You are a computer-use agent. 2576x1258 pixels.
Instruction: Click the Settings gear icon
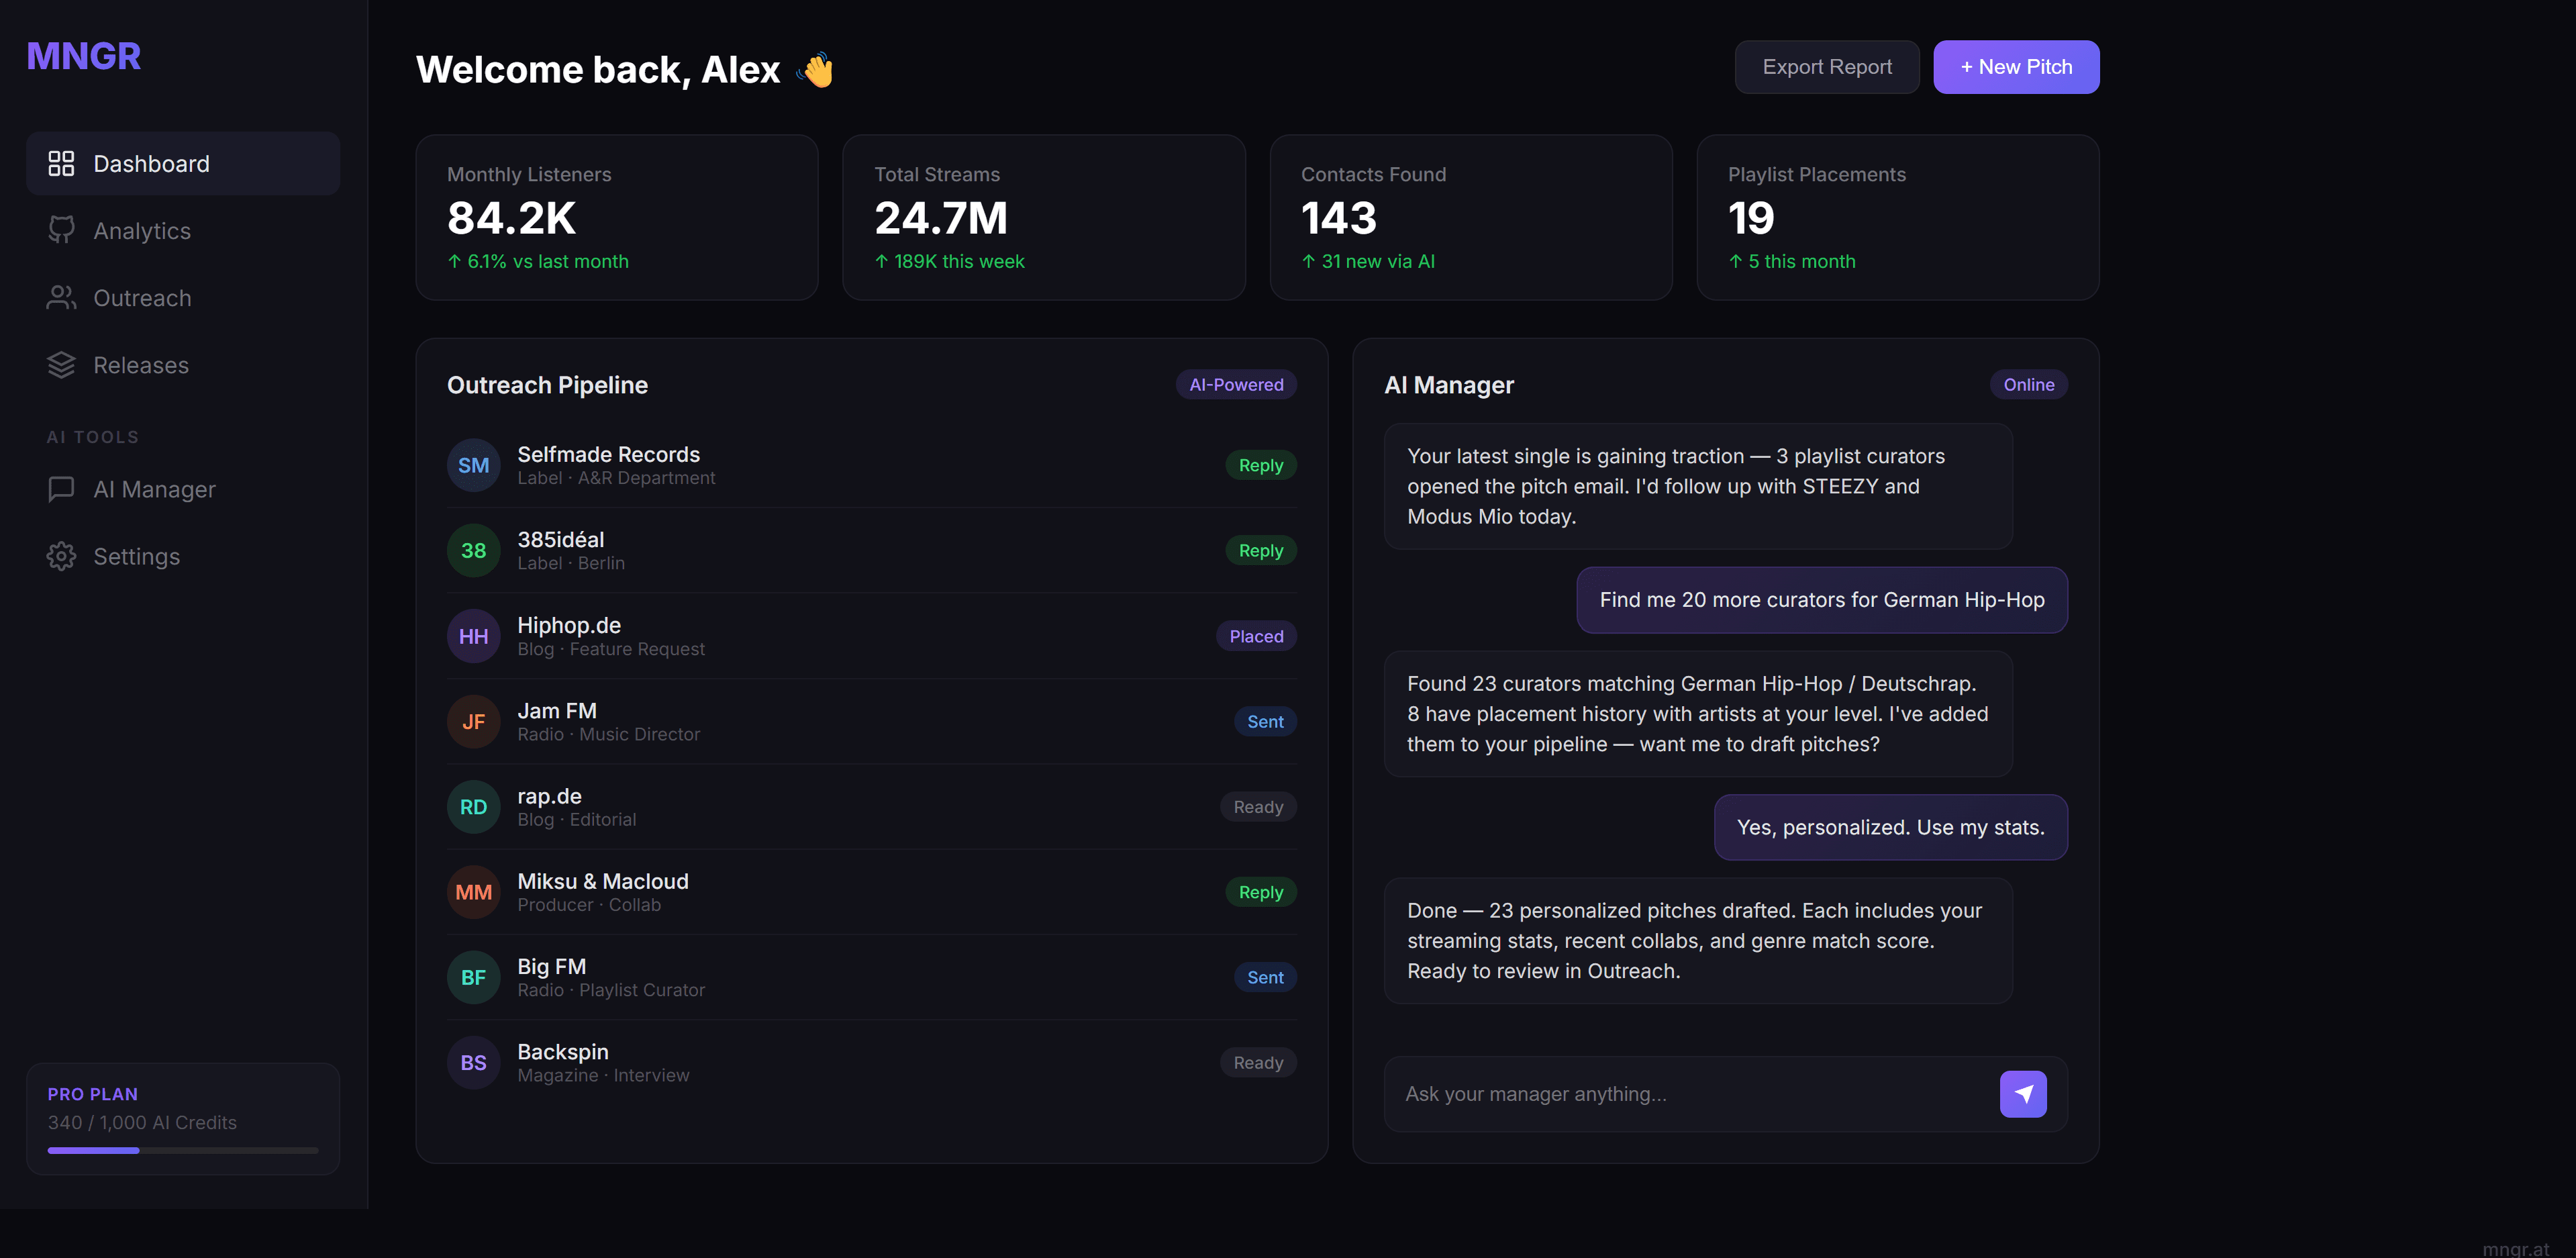click(61, 556)
